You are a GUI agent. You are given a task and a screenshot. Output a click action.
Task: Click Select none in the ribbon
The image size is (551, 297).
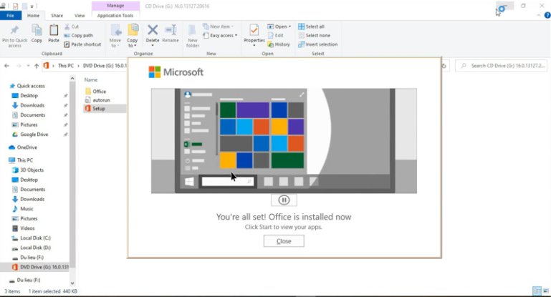(x=314, y=35)
